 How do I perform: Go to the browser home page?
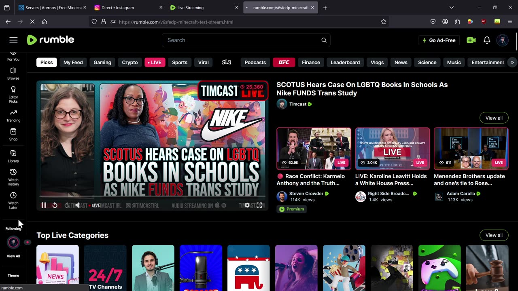pyautogui.click(x=45, y=22)
